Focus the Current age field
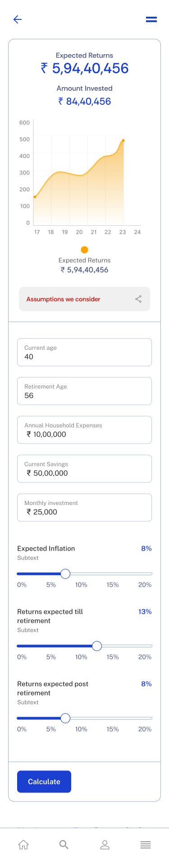This screenshot has width=169, height=862. point(84,352)
